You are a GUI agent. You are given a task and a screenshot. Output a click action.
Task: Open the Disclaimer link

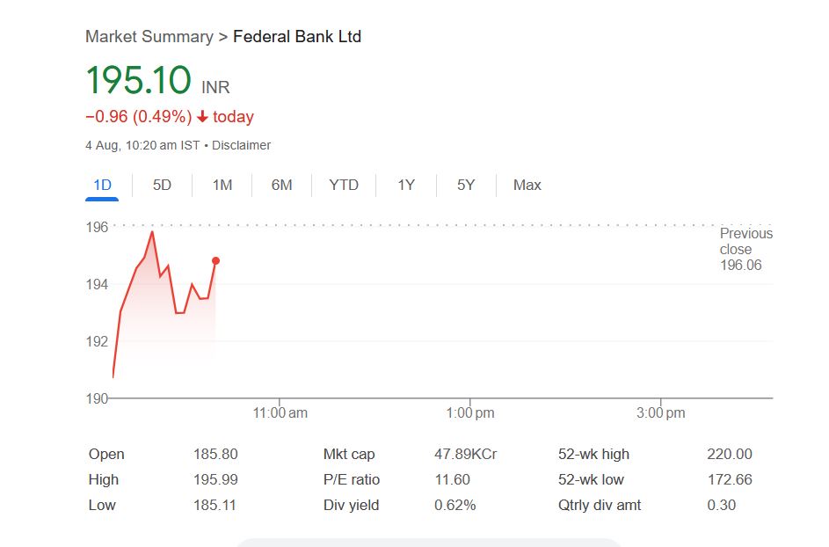click(242, 145)
